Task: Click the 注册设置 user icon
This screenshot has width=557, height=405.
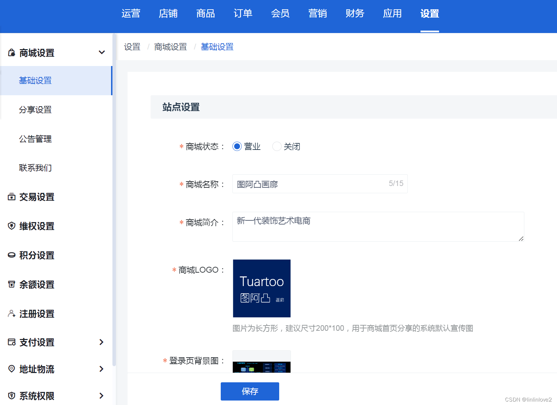Action: (12, 314)
